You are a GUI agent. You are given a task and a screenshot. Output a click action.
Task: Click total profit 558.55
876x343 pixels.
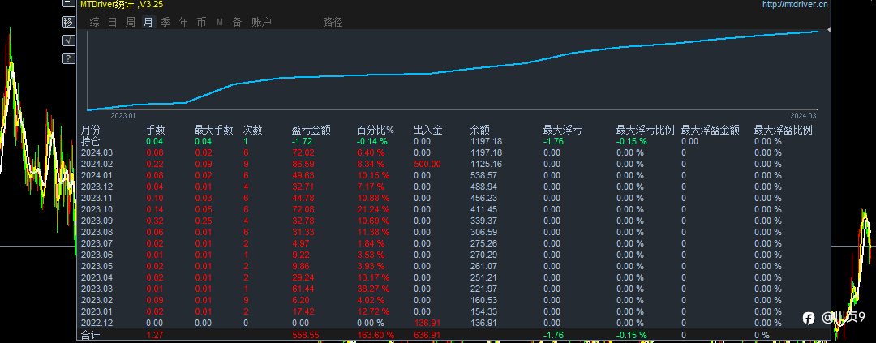306,335
